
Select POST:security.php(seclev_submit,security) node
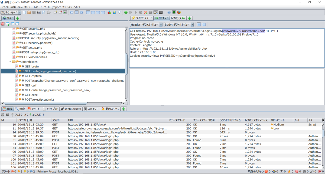click(50, 38)
